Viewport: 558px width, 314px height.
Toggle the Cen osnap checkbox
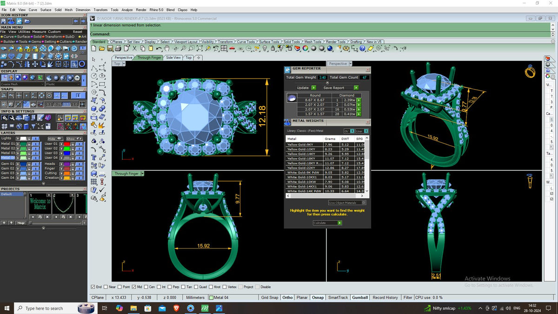click(146, 287)
